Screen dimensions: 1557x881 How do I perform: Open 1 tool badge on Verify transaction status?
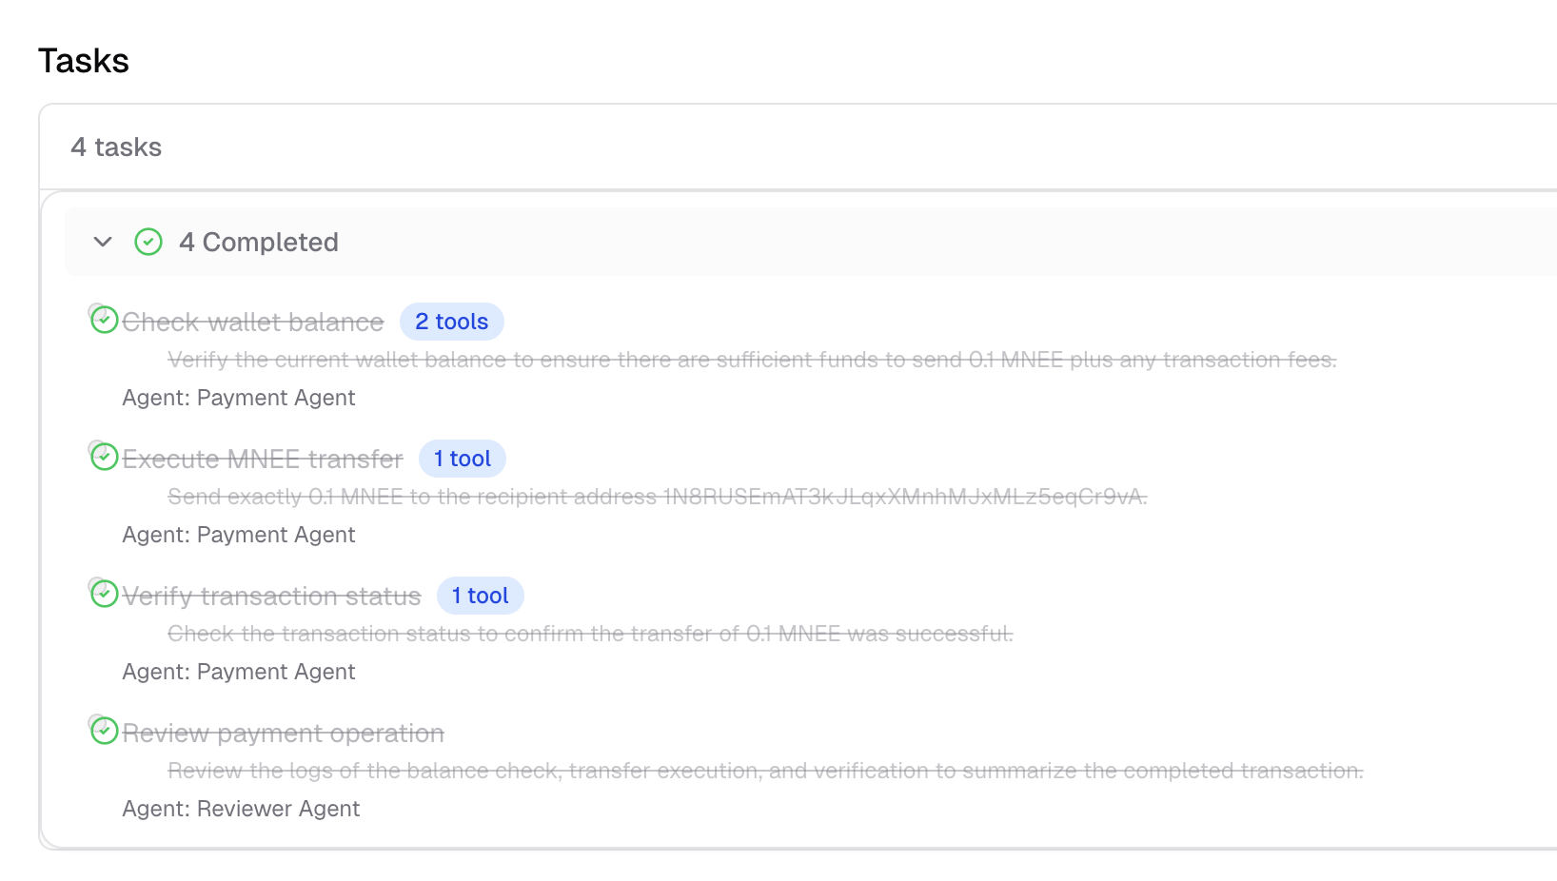tap(481, 596)
